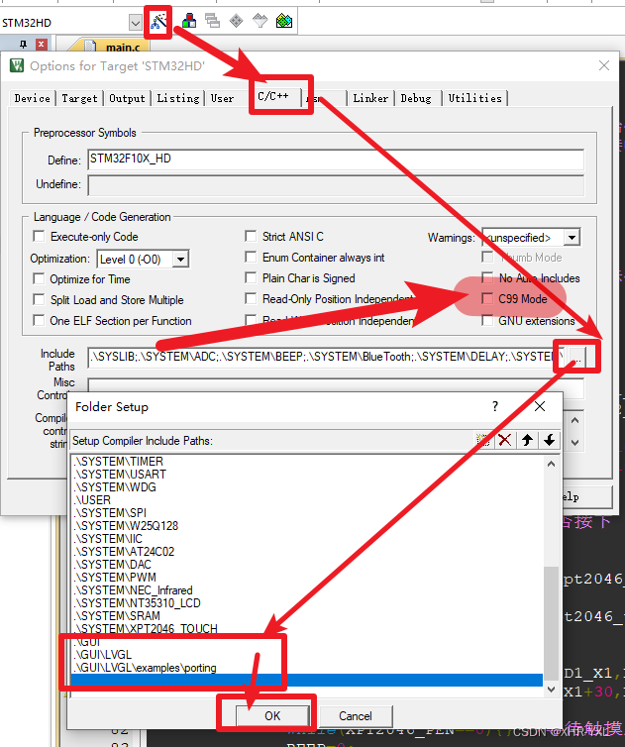The image size is (625, 747).
Task: Go to the Linker tab
Action: coord(370,98)
